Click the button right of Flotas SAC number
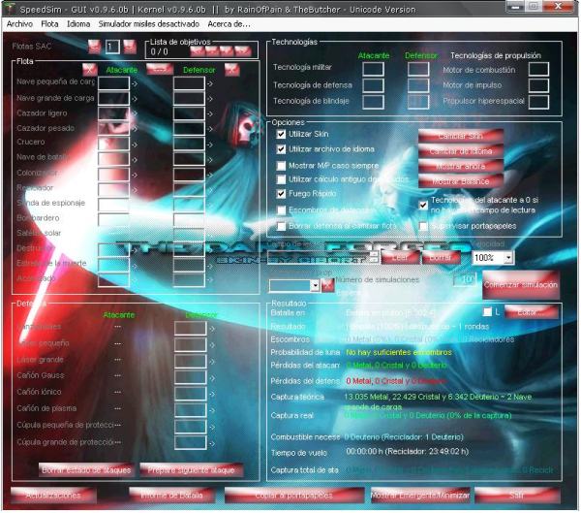 (130, 47)
